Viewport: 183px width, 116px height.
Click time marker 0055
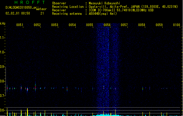[90, 25]
